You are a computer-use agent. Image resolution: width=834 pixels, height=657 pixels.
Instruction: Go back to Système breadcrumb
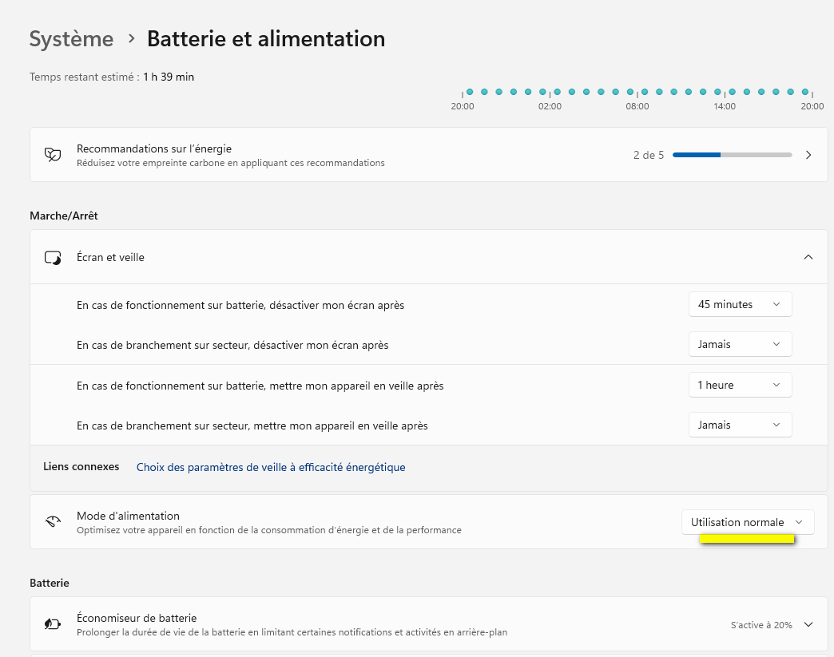pyautogui.click(x=71, y=38)
